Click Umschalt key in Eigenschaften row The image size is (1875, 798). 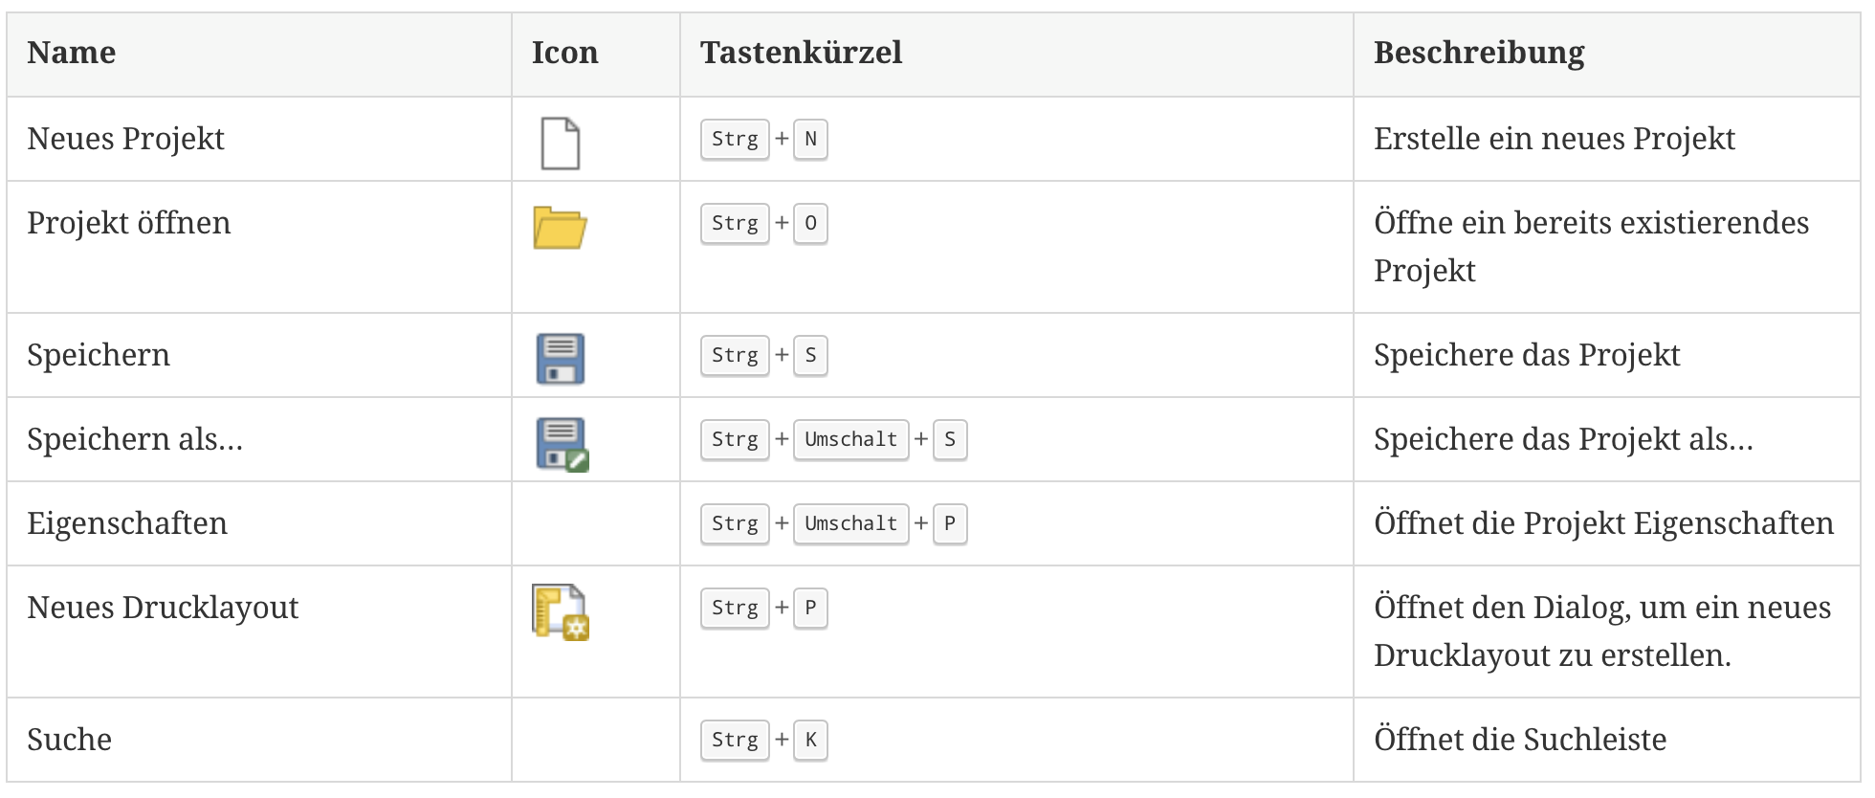(850, 524)
